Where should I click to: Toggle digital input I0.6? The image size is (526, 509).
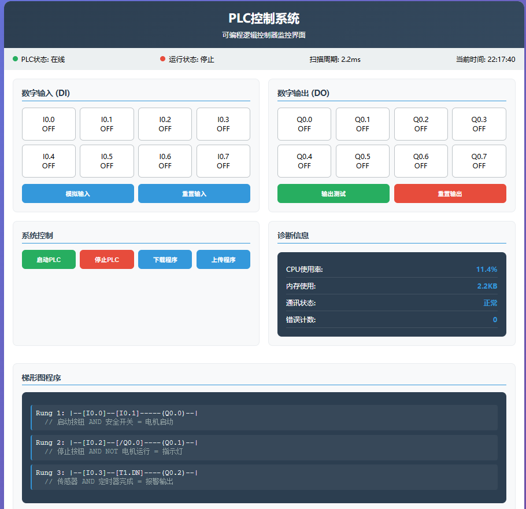[x=165, y=161]
